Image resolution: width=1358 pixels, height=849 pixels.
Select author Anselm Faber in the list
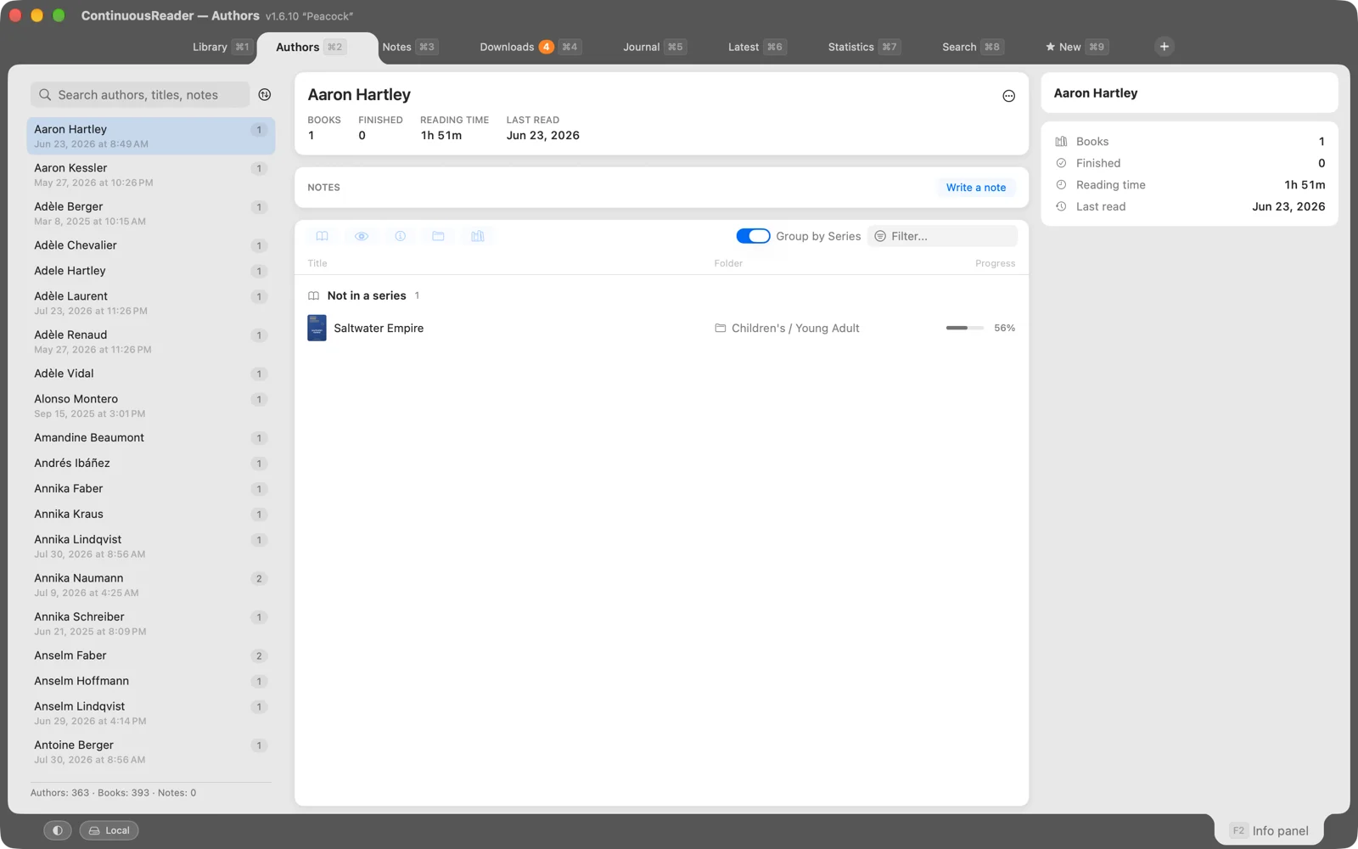click(x=151, y=655)
